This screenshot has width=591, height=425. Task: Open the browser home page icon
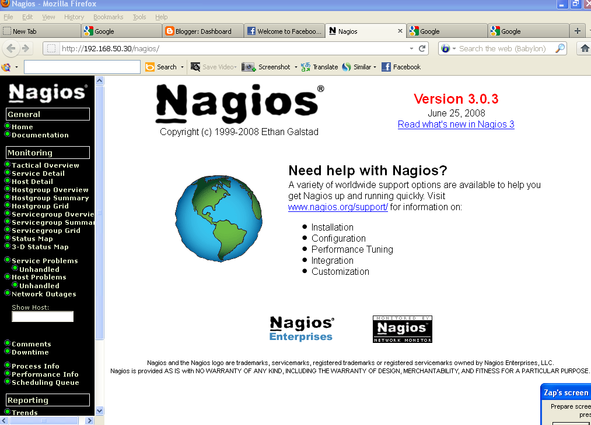(x=584, y=48)
